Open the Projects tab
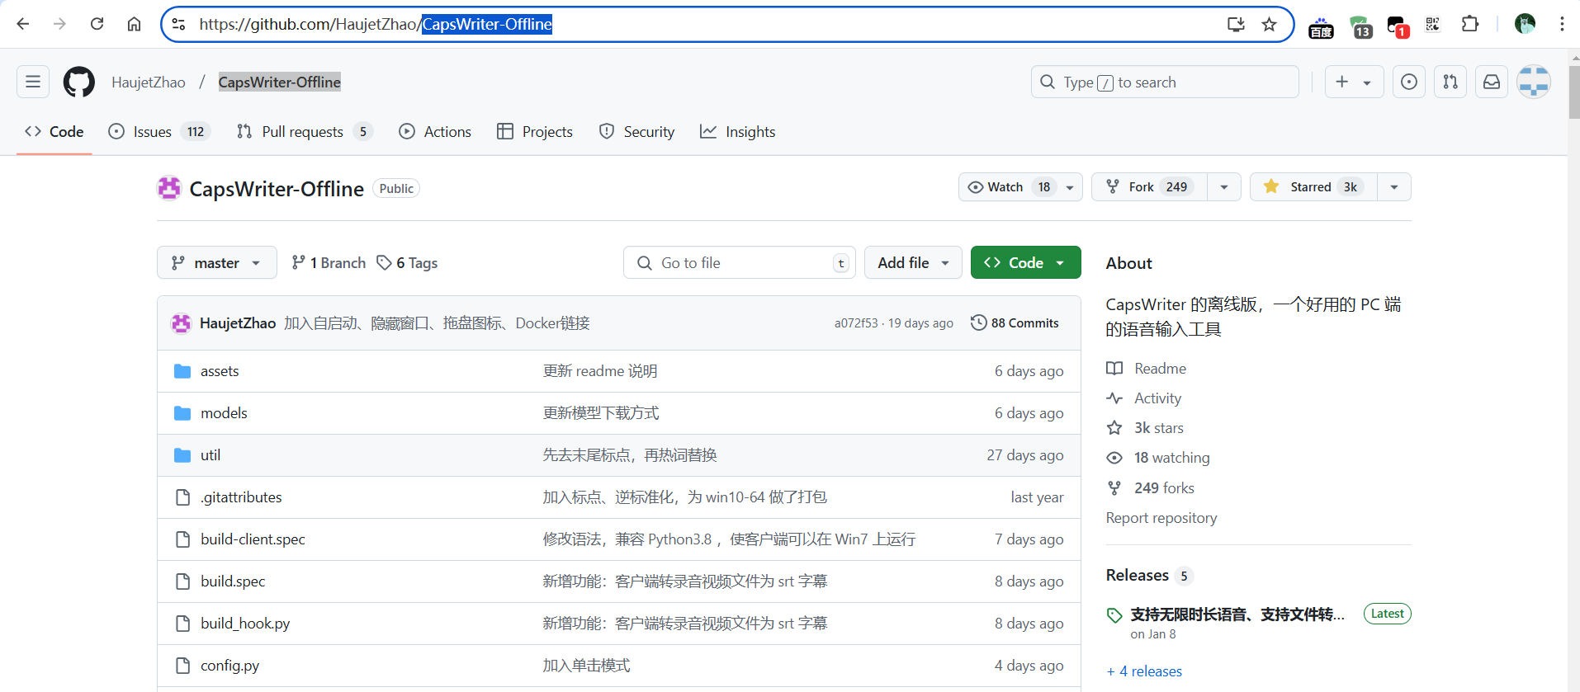 [535, 132]
